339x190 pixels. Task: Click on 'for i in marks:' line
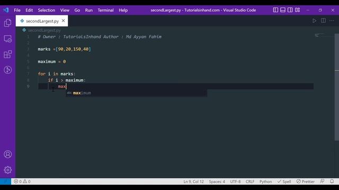(x=57, y=74)
